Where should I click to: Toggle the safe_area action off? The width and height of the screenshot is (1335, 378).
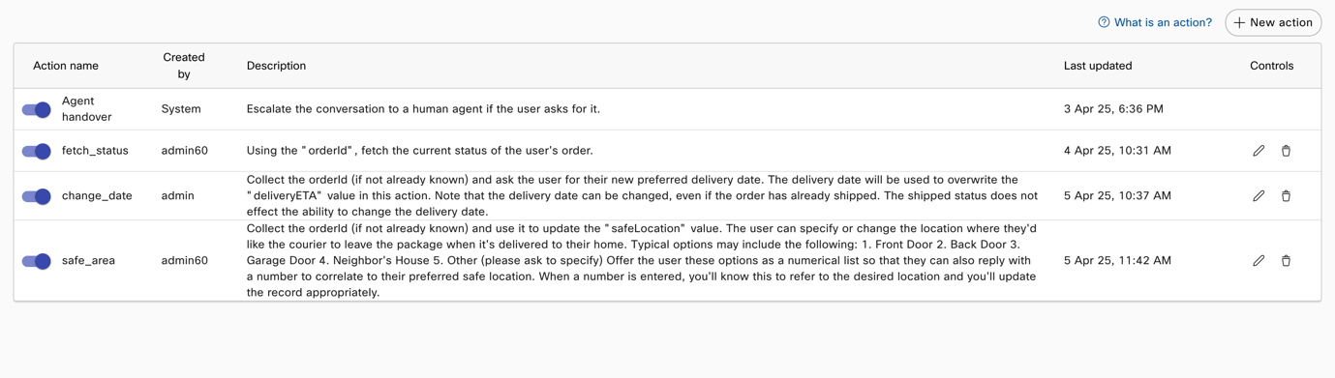click(x=37, y=261)
